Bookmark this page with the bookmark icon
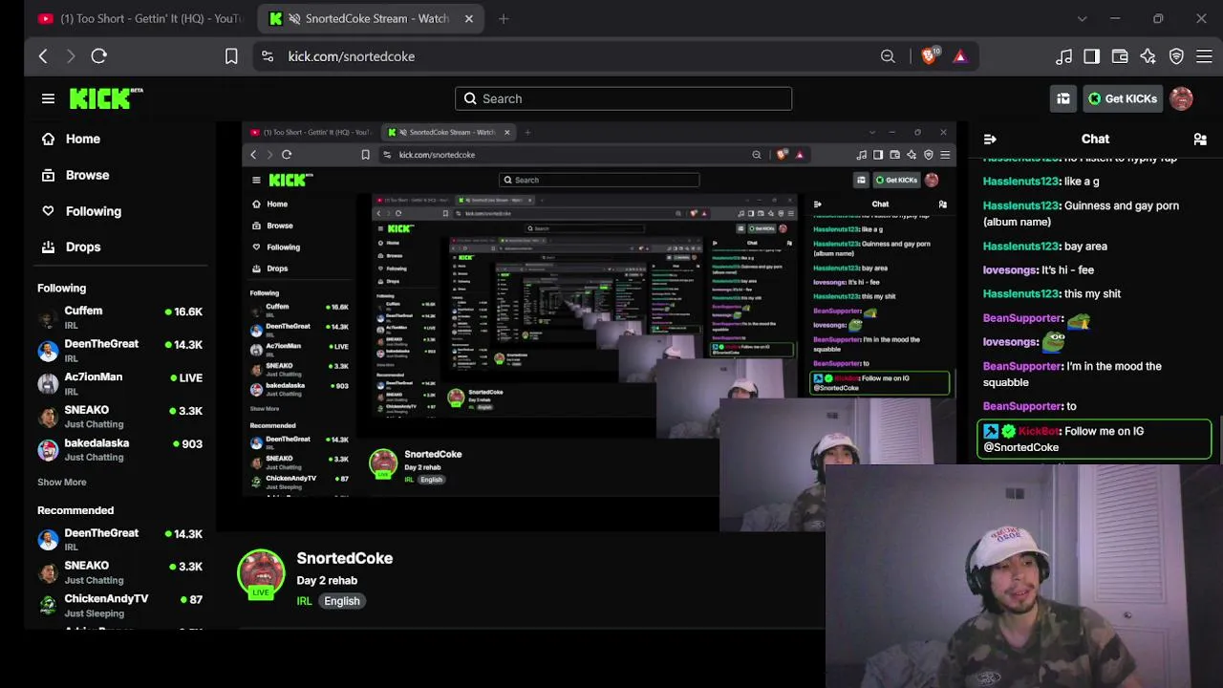 coord(231,56)
